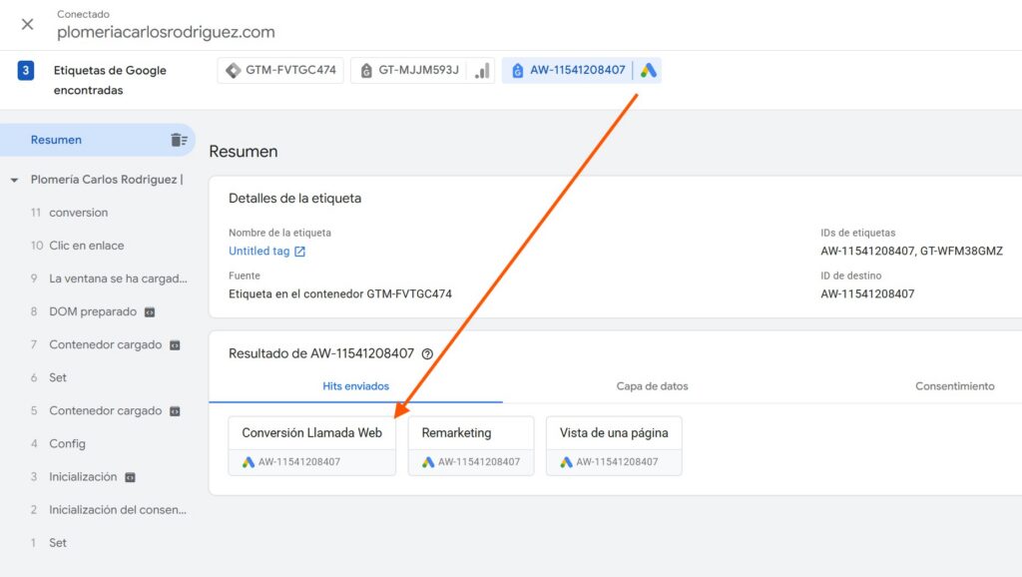Viewport: 1022px width, 577px height.
Task: Select event 11 conversion in the list
Action: point(78,213)
